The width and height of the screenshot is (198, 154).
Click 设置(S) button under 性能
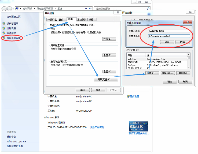pyautogui.click(x=109, y=39)
